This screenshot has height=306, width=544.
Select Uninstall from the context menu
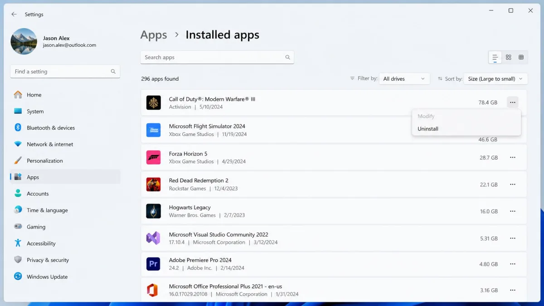point(466,129)
